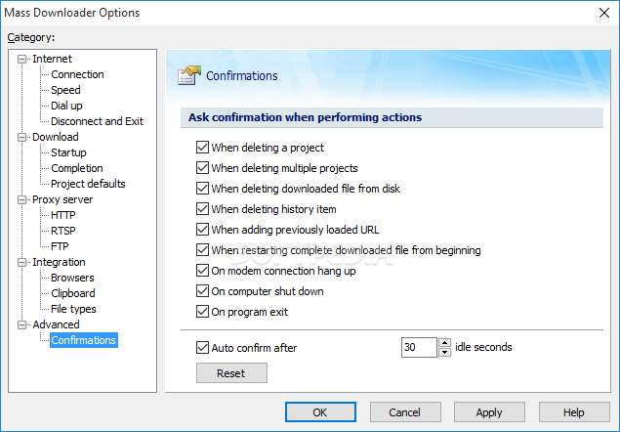Collapse the Internet tree node

coord(22,59)
